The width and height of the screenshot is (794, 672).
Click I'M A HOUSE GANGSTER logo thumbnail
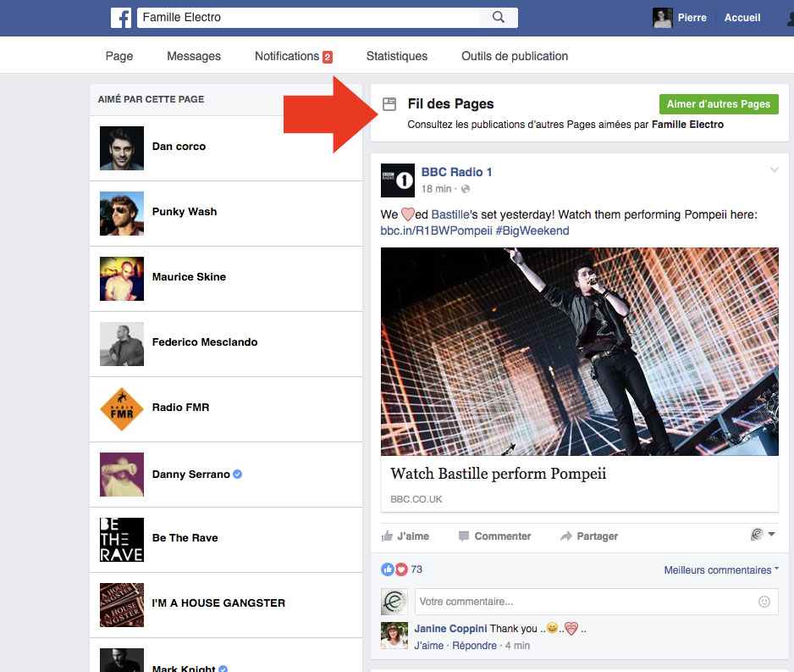click(x=122, y=605)
